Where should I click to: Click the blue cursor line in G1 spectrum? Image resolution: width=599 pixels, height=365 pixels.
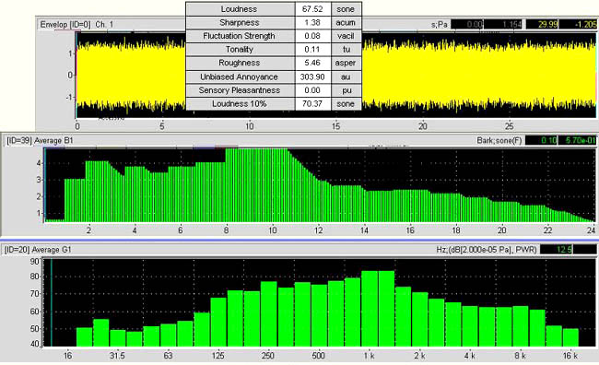point(52,302)
